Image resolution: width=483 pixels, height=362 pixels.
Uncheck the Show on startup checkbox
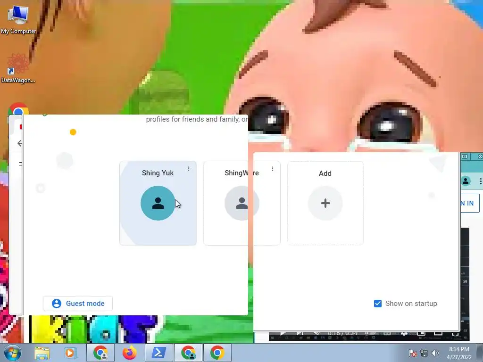tap(378, 304)
